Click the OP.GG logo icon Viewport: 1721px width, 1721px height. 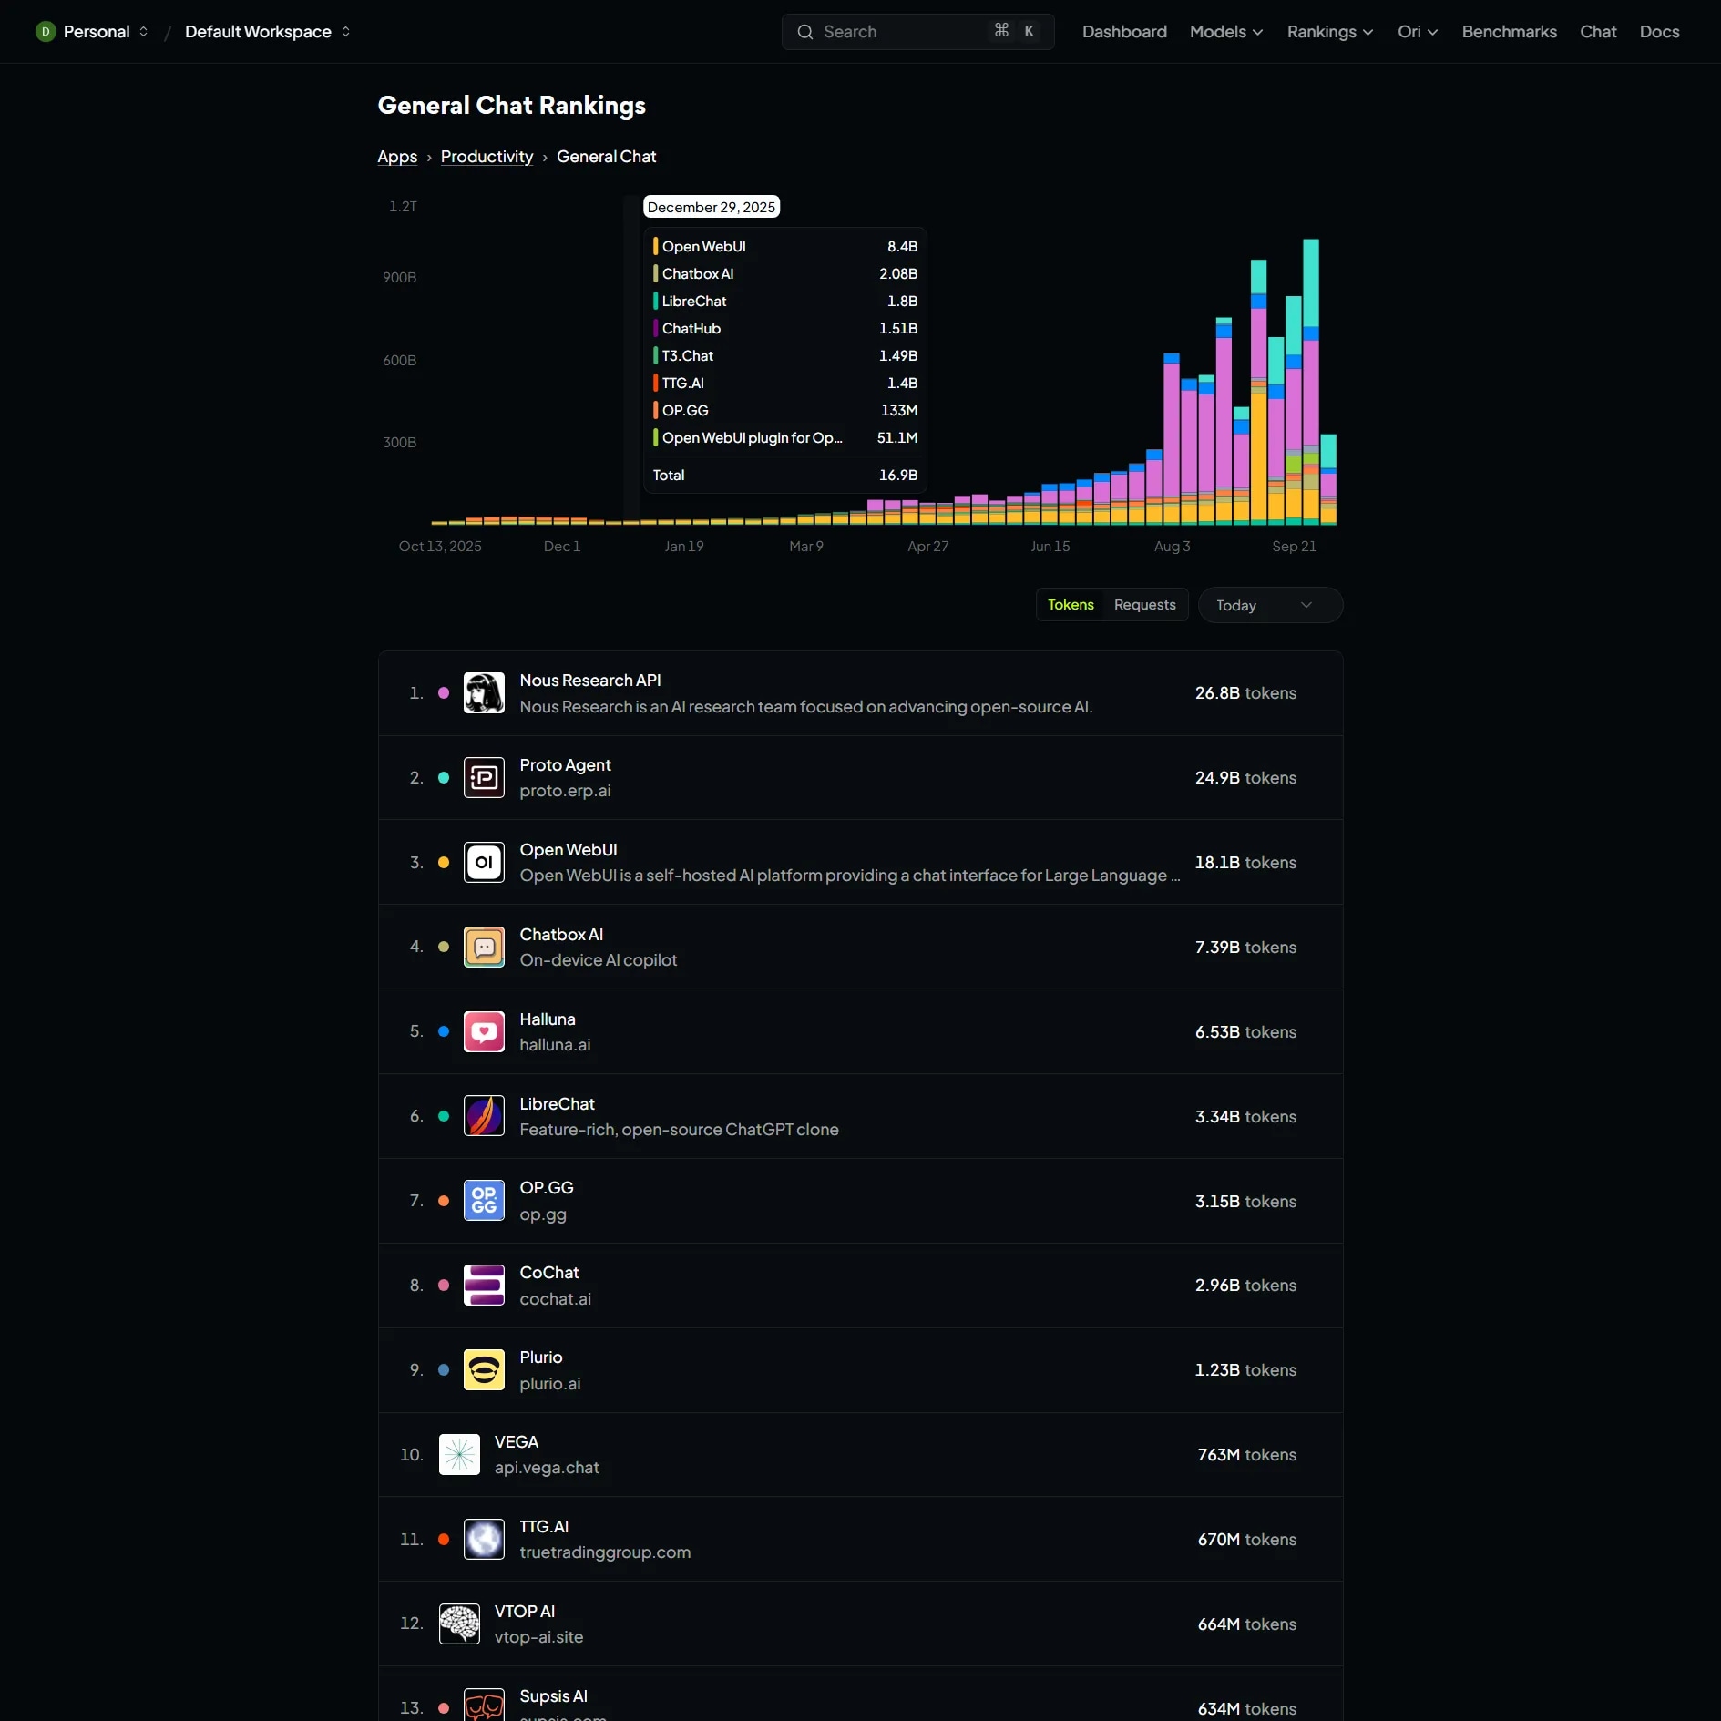click(484, 1201)
